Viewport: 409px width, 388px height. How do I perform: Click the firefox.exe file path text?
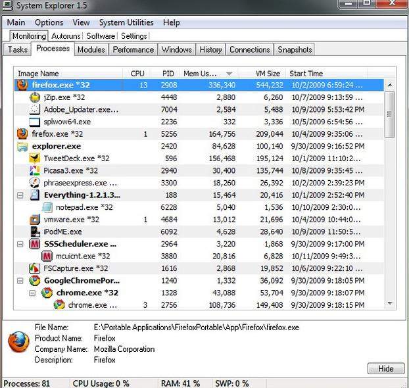(x=197, y=327)
